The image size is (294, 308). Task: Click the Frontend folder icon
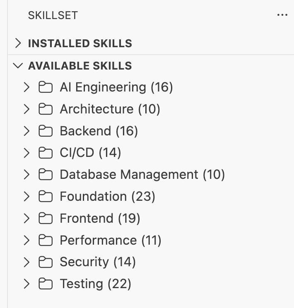click(x=46, y=219)
